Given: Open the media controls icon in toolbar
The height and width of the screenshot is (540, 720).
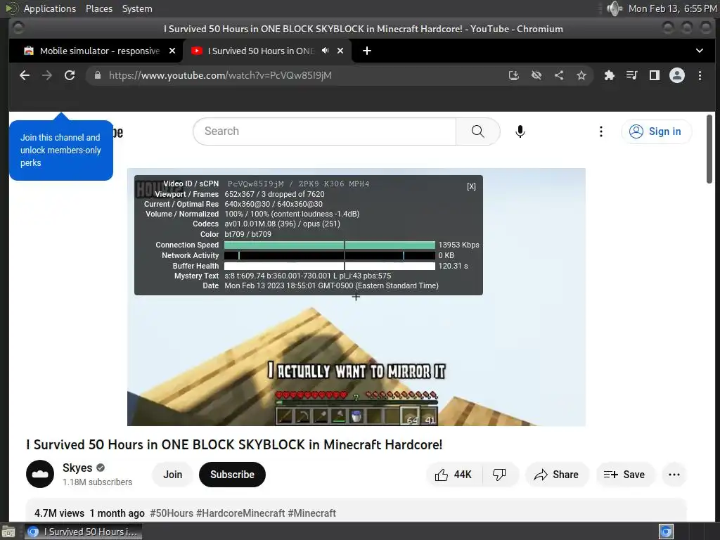Looking at the screenshot, I should click(x=632, y=75).
